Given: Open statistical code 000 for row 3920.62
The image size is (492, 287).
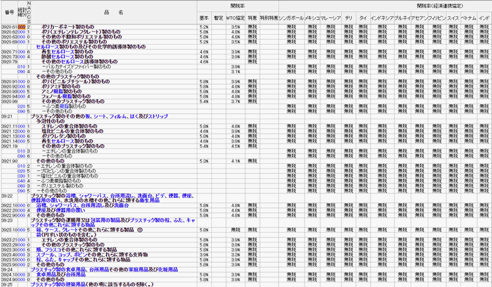Looking at the screenshot, I should point(22,32).
